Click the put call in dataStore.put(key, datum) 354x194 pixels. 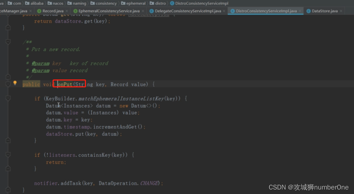click(79, 134)
